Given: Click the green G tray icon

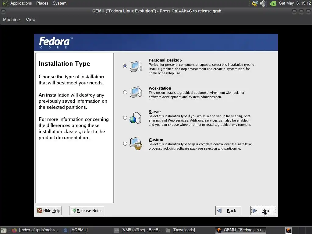Looking at the screenshot, I should point(273,3).
